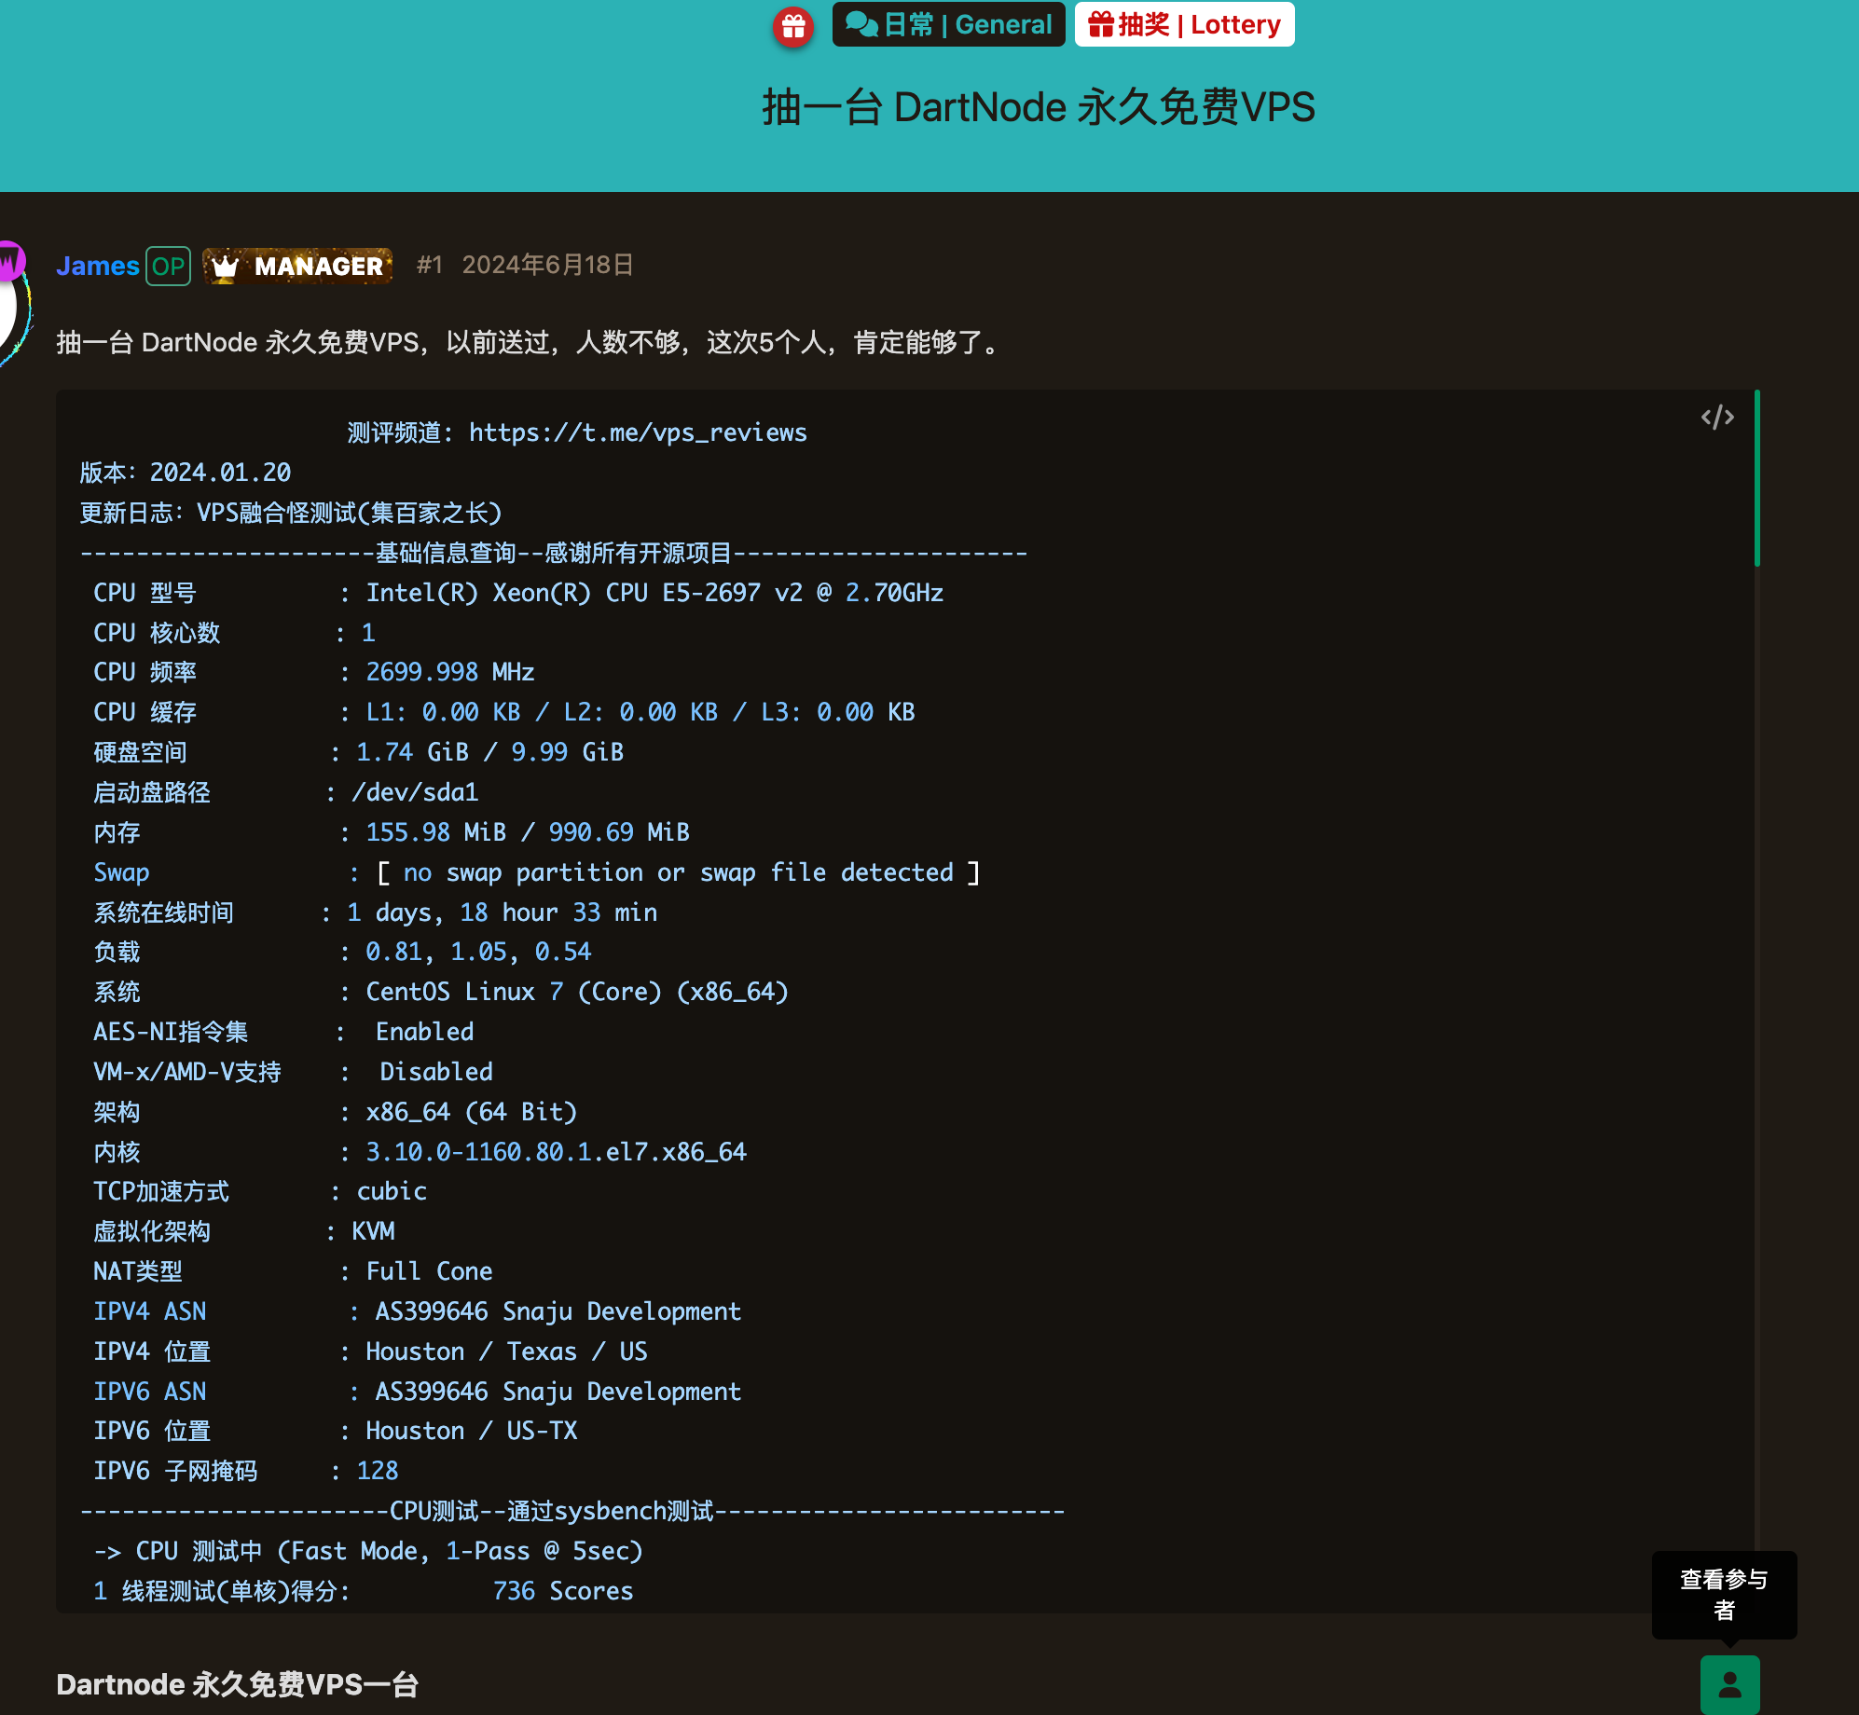Open post number #1 permalink

429,265
